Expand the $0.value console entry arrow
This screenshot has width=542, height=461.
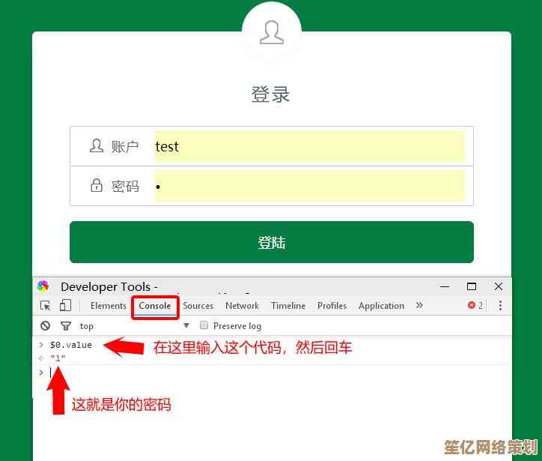42,345
